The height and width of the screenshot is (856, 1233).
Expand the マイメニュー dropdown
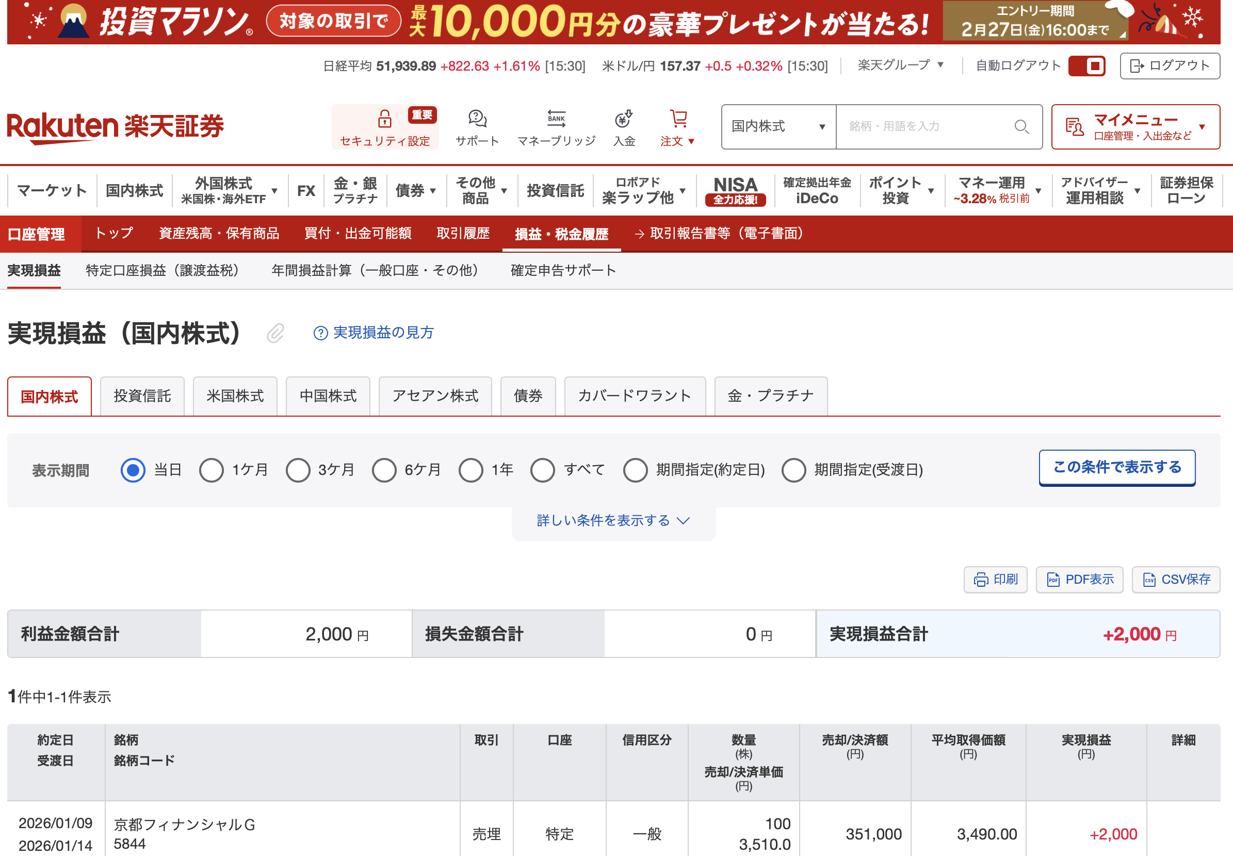click(1135, 126)
